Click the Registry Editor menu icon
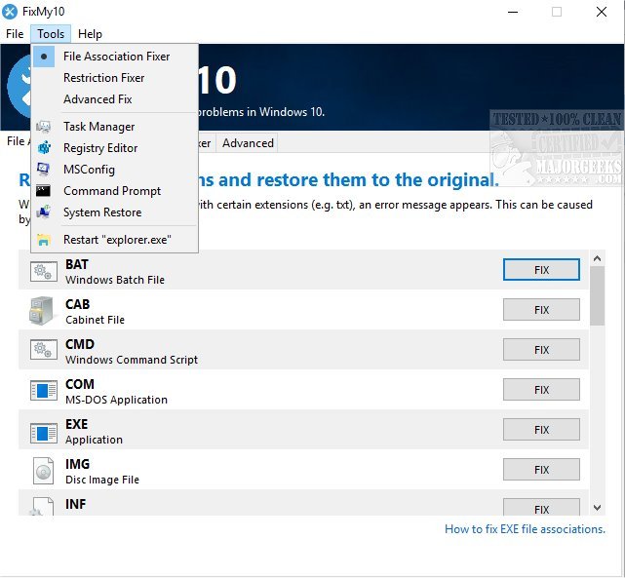Viewport: 625px width, 578px height. (44, 148)
